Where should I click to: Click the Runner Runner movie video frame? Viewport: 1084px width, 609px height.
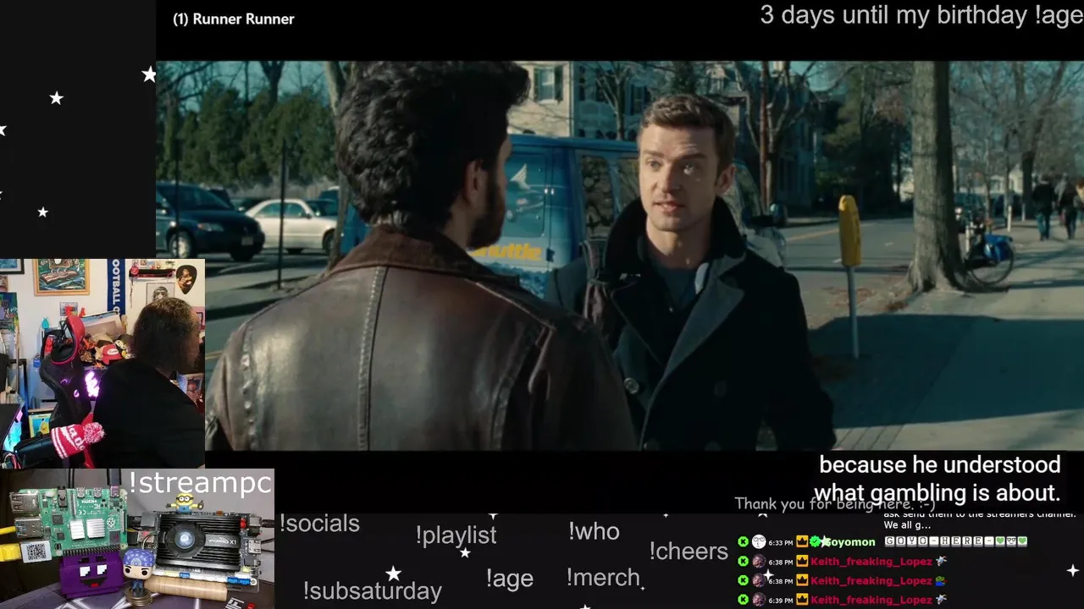click(620, 255)
